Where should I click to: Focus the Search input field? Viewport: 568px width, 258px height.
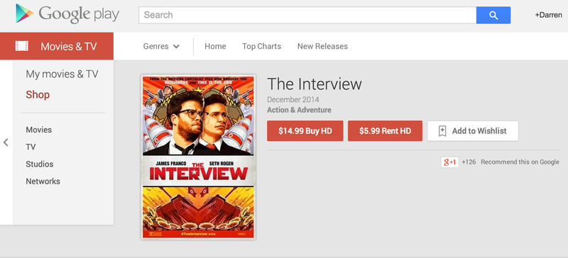pos(307,15)
